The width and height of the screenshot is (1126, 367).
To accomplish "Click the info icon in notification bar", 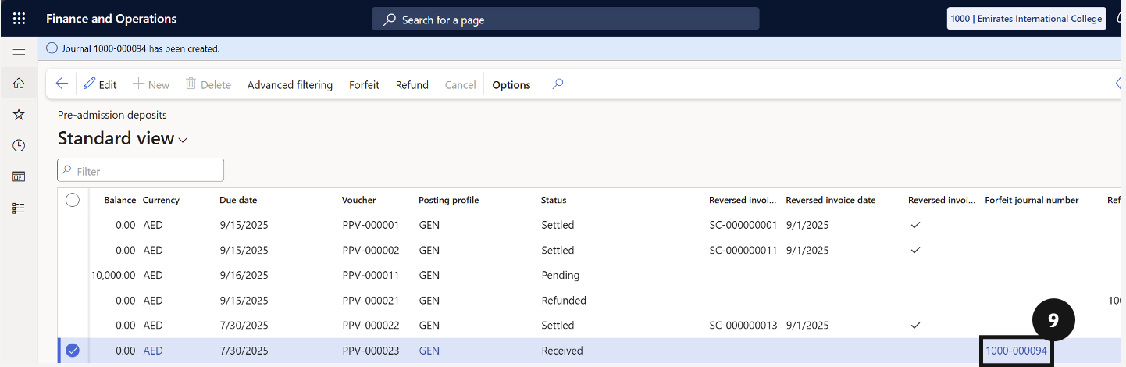I will tap(52, 48).
